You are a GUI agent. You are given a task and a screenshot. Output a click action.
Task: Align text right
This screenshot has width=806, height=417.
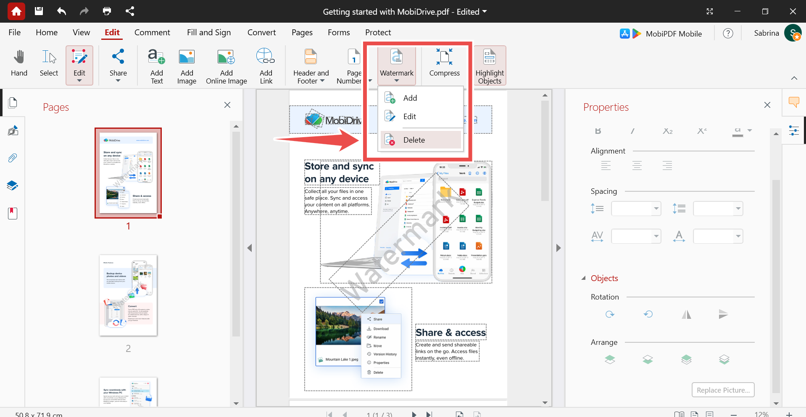tap(667, 165)
